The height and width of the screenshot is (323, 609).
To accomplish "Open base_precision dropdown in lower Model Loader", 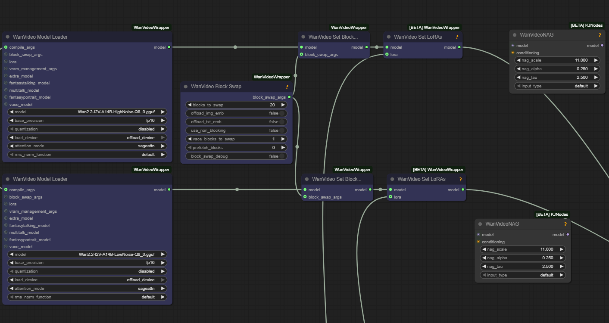I will tap(87, 263).
